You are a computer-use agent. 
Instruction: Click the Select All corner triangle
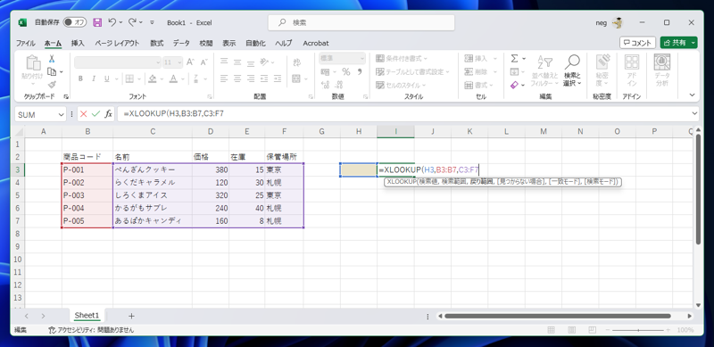pos(18,132)
